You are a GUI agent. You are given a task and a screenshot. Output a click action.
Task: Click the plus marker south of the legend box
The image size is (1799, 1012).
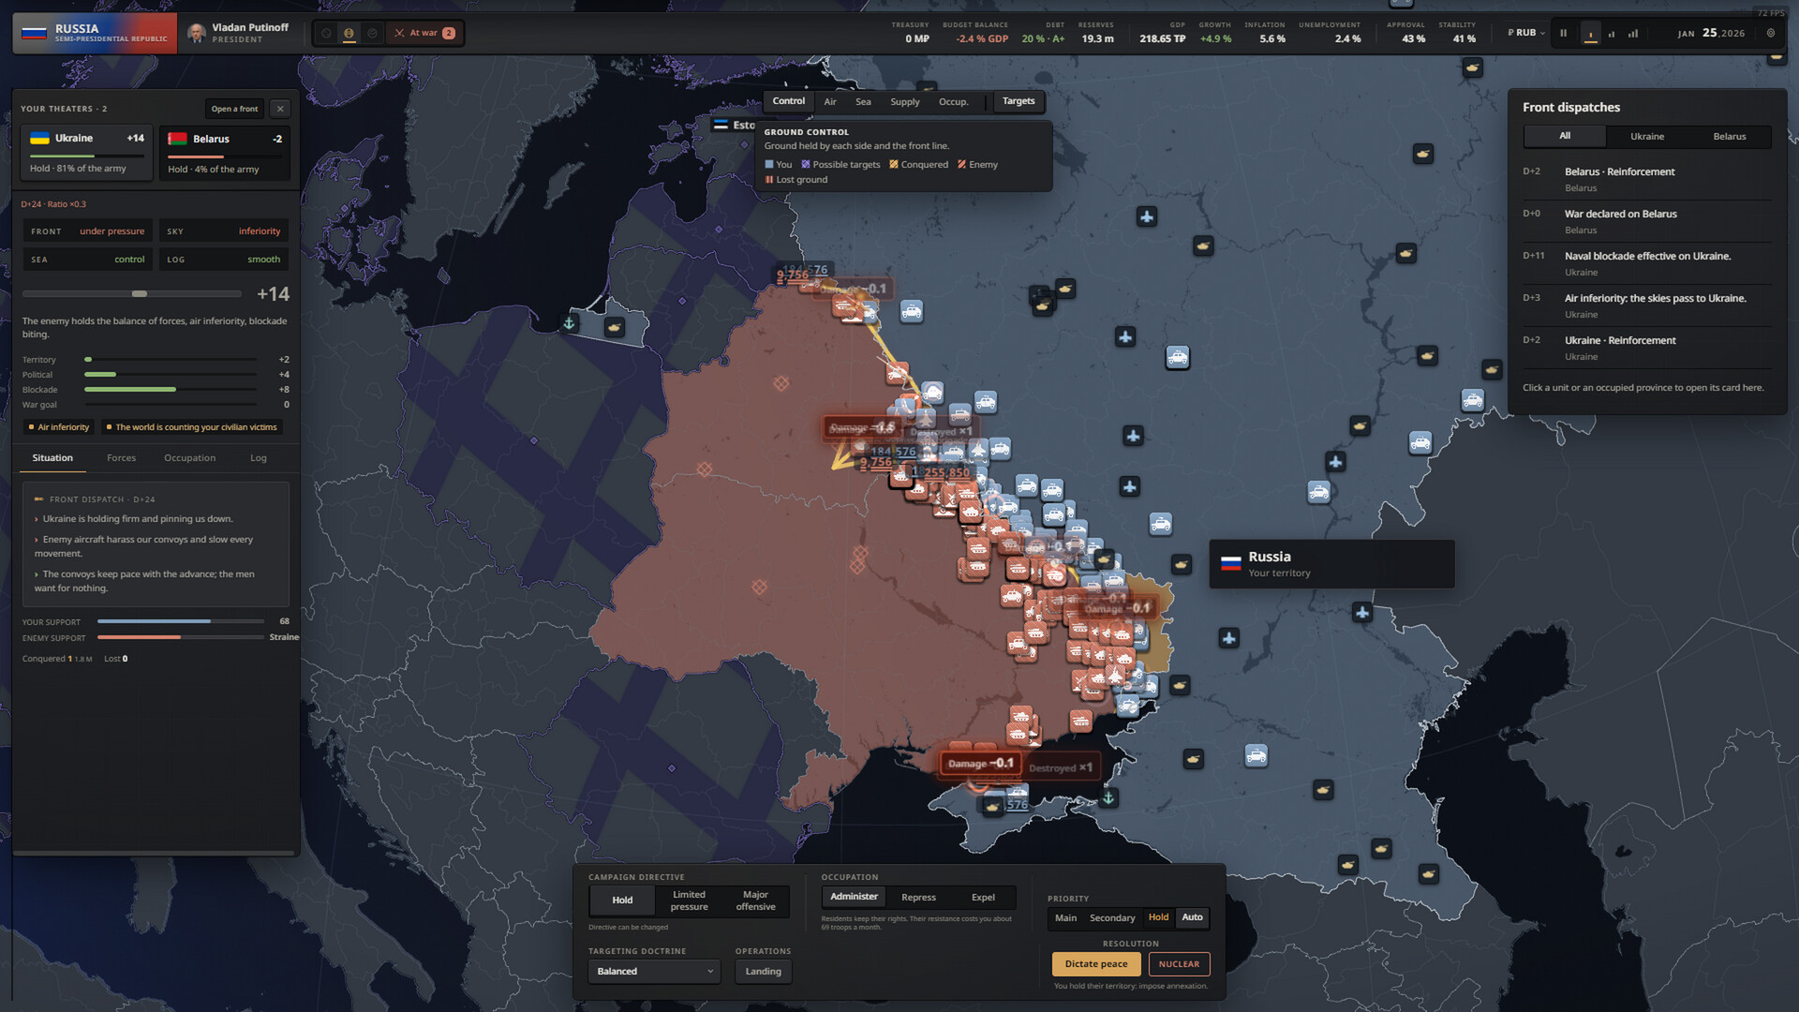pyautogui.click(x=1147, y=217)
